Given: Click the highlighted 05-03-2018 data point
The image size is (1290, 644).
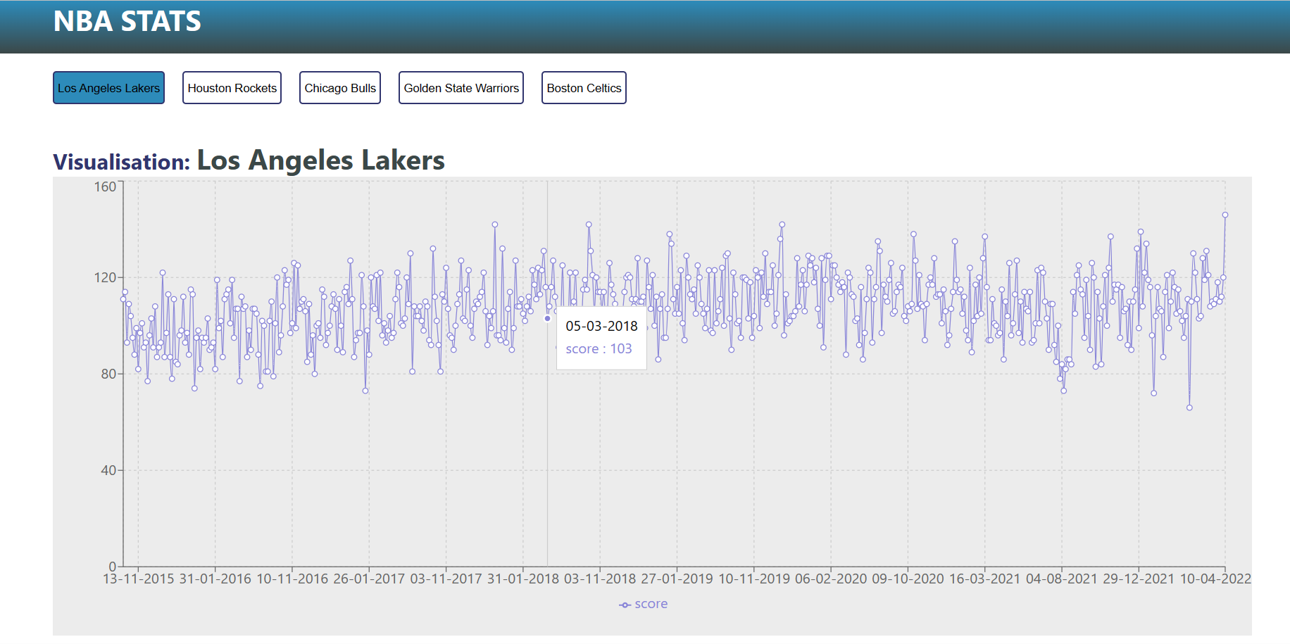Looking at the screenshot, I should tap(547, 319).
